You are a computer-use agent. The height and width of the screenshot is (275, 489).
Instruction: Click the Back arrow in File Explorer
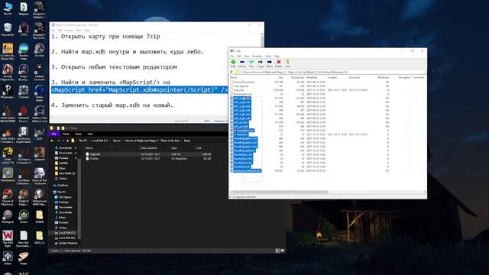point(52,141)
